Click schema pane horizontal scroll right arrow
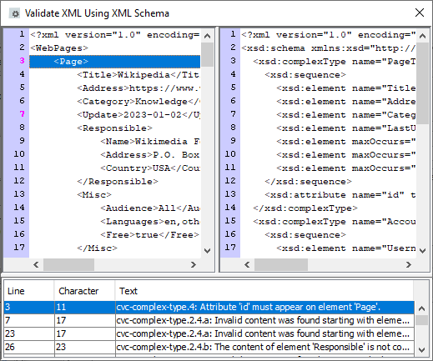Image resolution: width=433 pixels, height=361 pixels. point(409,264)
